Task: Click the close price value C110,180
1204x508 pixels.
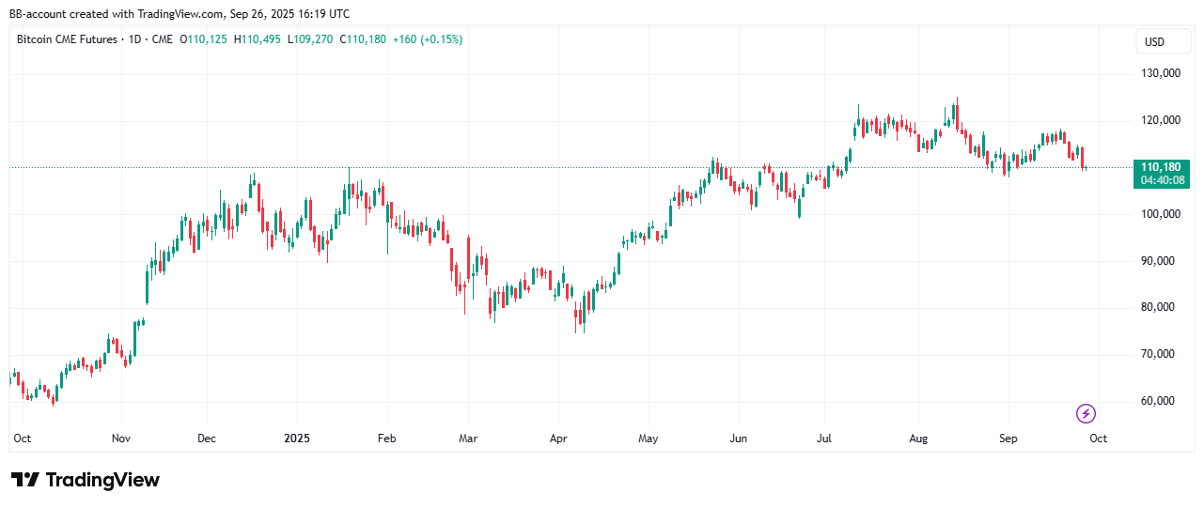Action: 362,39
